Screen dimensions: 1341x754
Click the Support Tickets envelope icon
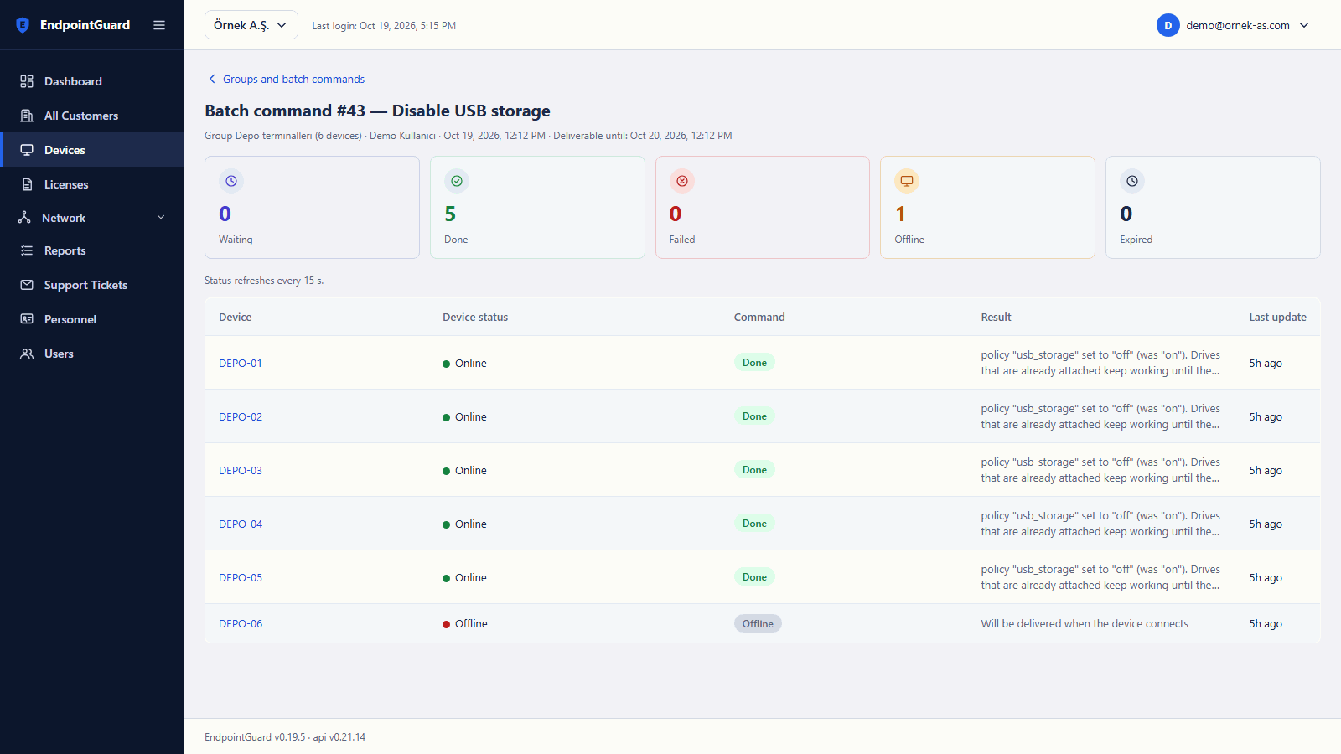click(x=27, y=285)
